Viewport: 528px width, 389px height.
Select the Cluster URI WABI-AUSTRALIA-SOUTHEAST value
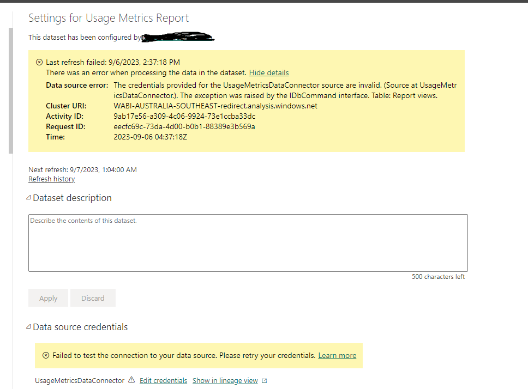tap(215, 106)
